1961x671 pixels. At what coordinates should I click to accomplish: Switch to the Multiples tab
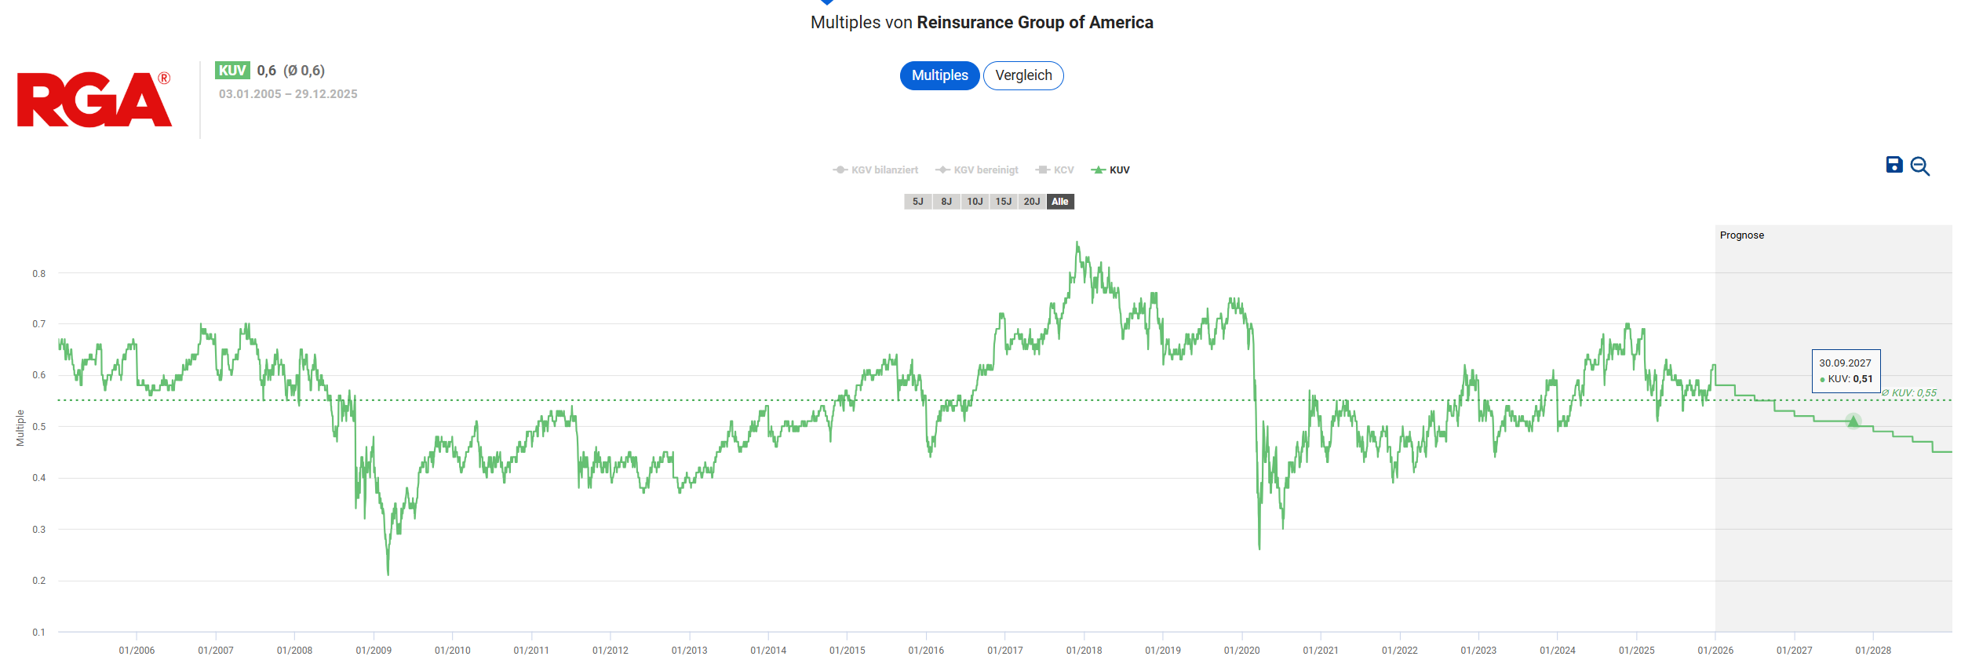939,76
